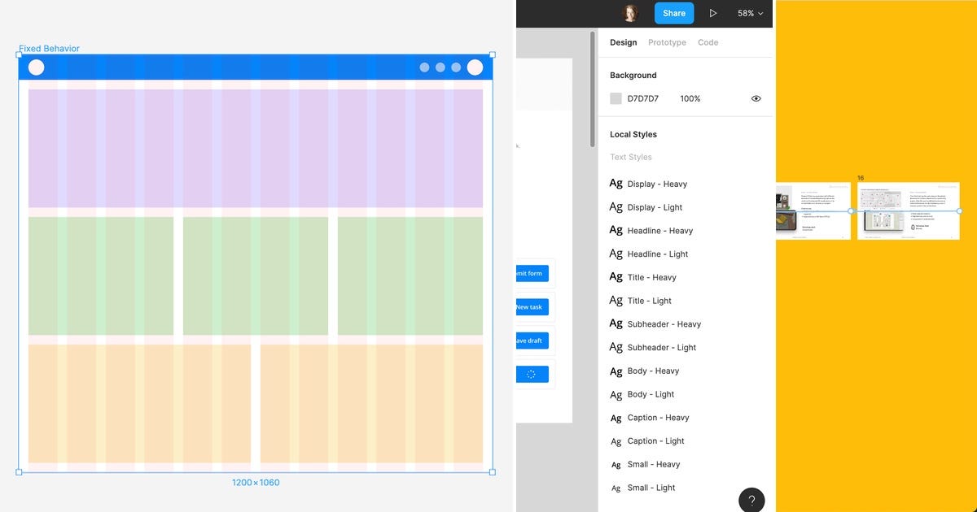Click the 100% background opacity field
The height and width of the screenshot is (512, 977).
[x=690, y=98]
